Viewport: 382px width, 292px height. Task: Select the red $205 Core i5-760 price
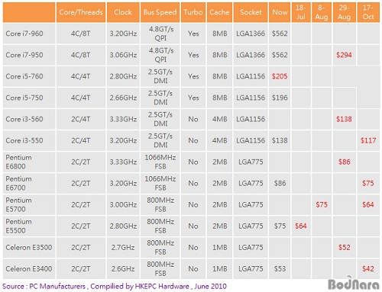click(280, 76)
